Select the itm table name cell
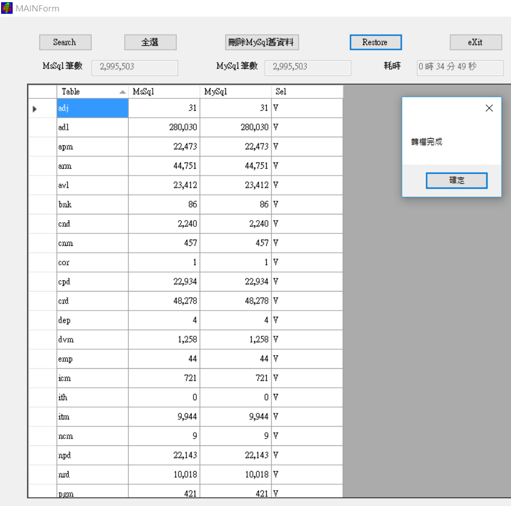Viewport: 511px width, 506px height. pos(93,417)
